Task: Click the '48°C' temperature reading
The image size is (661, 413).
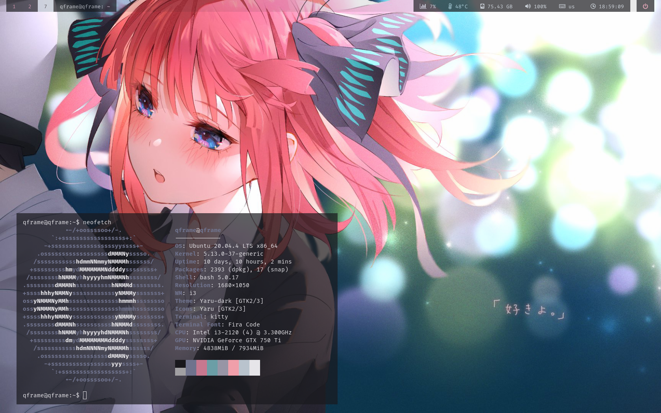Action: point(462,7)
